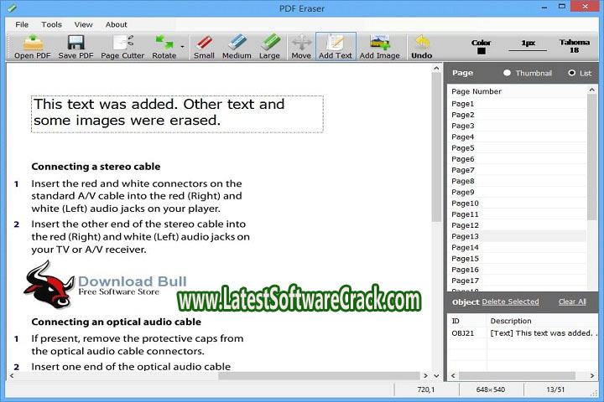The height and width of the screenshot is (402, 604).
Task: Select Page5 in the page list
Action: tap(518, 147)
